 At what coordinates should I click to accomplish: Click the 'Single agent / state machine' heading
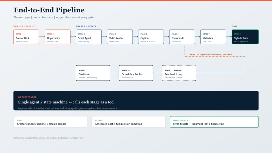(x=66, y=102)
